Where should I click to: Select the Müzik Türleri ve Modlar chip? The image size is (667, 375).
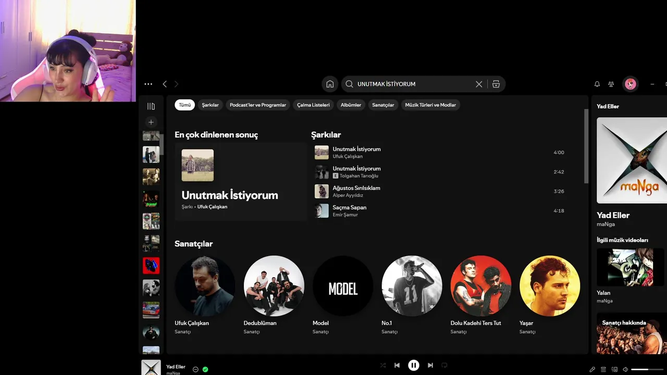430,105
